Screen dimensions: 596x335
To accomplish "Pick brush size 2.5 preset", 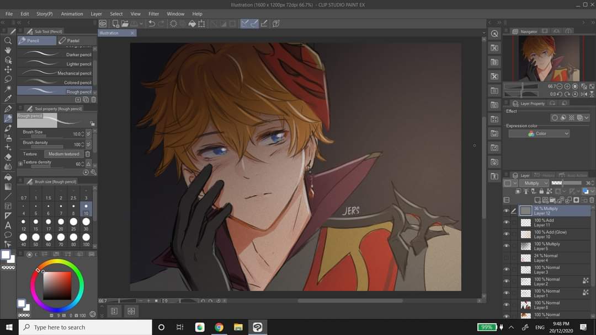I will point(73,196).
